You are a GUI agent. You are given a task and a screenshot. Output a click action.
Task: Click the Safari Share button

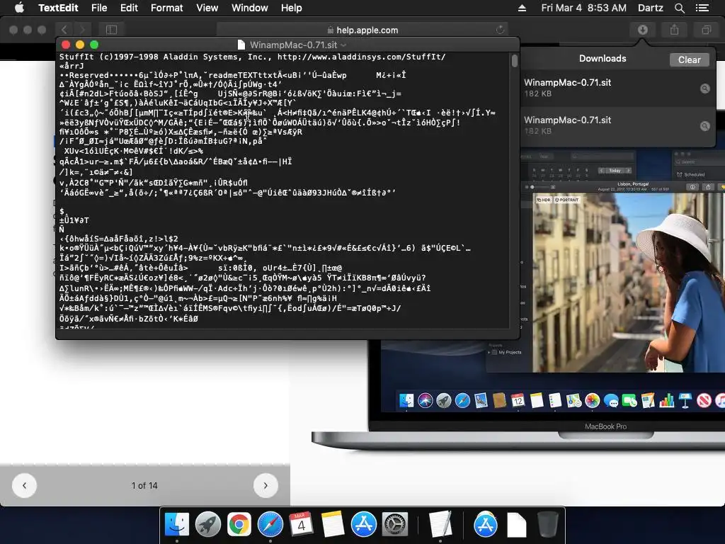click(675, 30)
